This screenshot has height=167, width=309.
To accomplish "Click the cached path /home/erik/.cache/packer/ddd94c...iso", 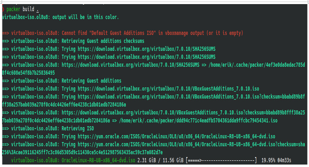I will (x=198, y=120).
